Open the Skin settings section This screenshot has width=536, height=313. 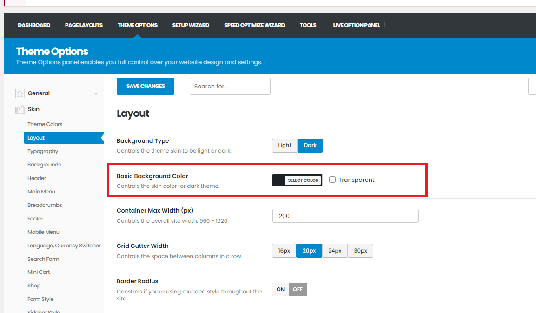33,109
